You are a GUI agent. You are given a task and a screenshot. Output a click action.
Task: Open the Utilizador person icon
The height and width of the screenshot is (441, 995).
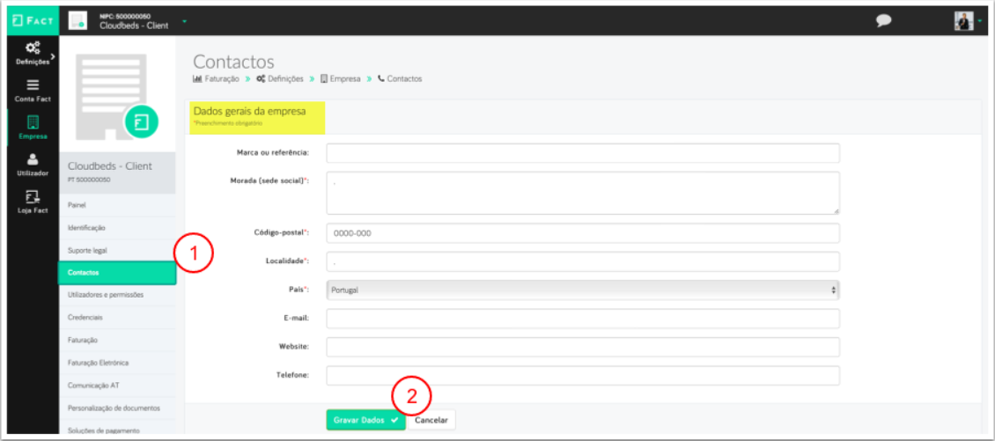pyautogui.click(x=32, y=159)
